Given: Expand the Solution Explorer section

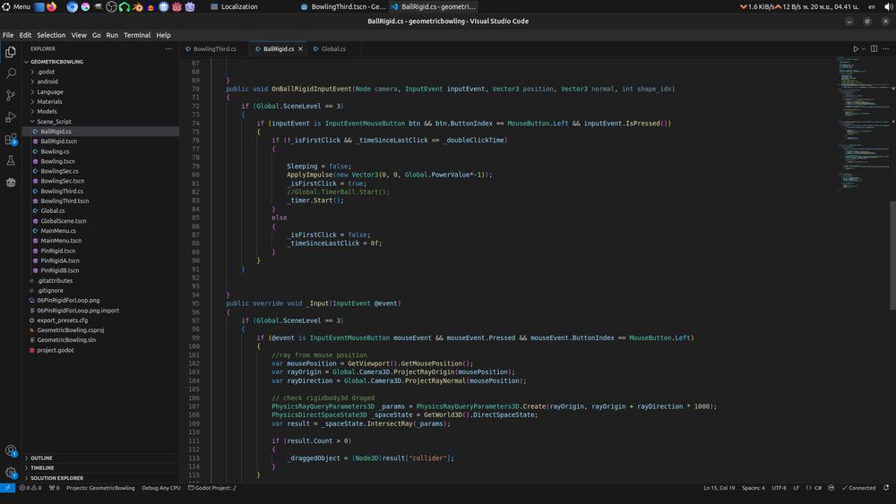Looking at the screenshot, I should tap(56, 478).
